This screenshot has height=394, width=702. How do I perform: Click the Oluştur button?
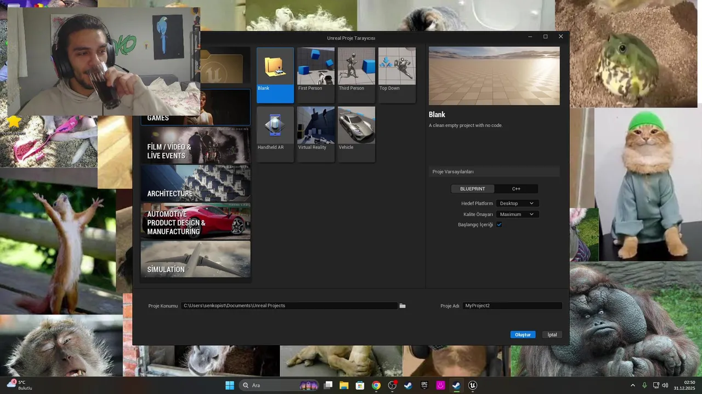[523, 335]
